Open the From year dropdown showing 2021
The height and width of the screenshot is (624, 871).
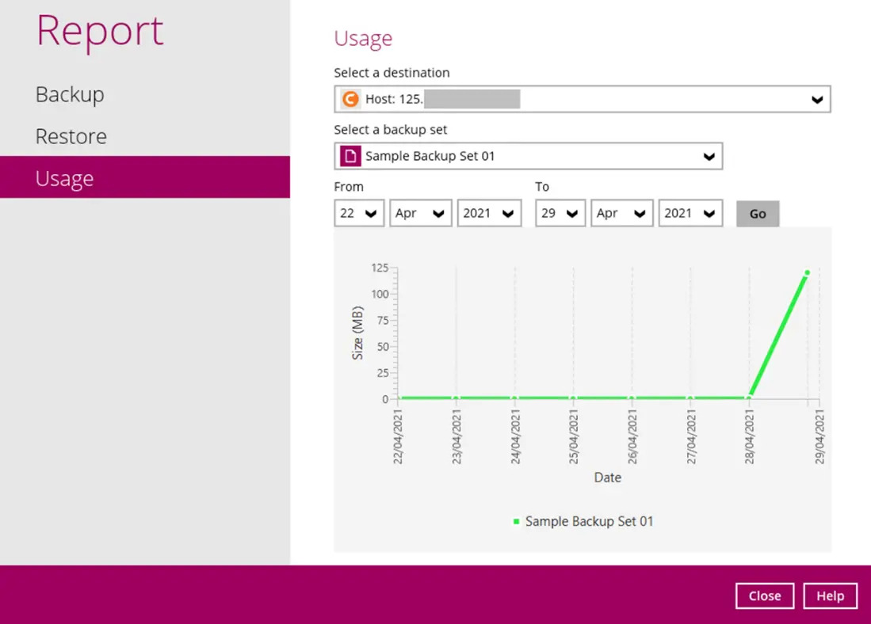[x=489, y=213]
